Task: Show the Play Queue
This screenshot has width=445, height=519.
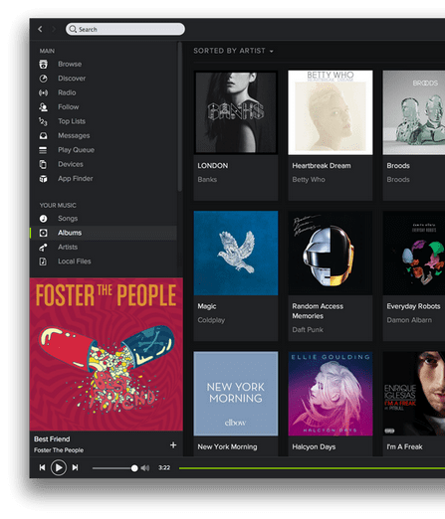Action: coord(76,150)
